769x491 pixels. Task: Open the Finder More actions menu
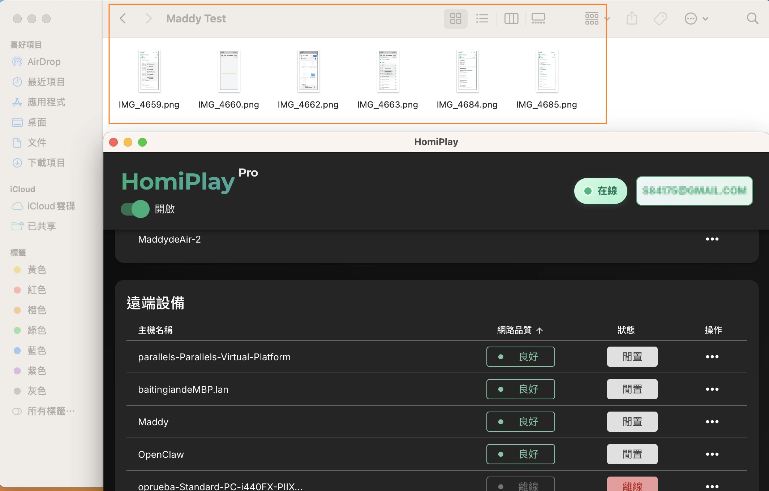(696, 18)
